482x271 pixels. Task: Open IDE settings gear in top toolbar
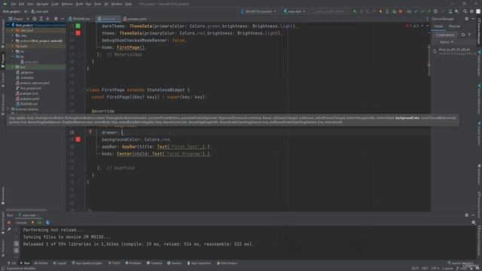coord(471,11)
